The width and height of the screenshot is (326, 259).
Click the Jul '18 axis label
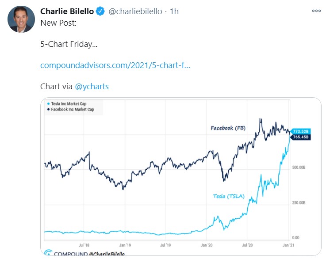84,244
